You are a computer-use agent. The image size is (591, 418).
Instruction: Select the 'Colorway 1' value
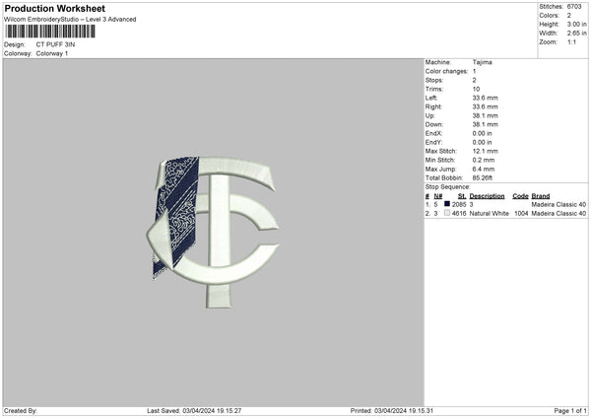52,53
